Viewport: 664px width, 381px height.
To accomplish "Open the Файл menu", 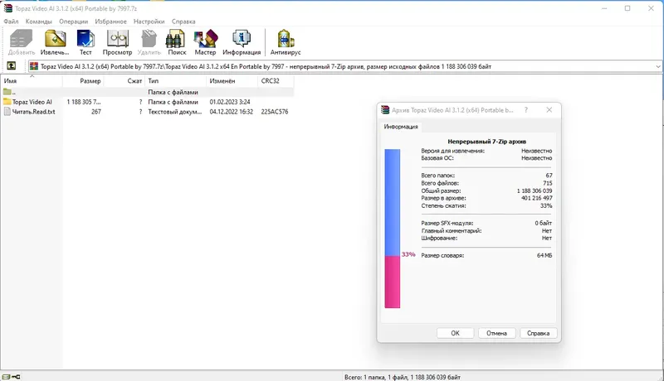I will pos(11,21).
